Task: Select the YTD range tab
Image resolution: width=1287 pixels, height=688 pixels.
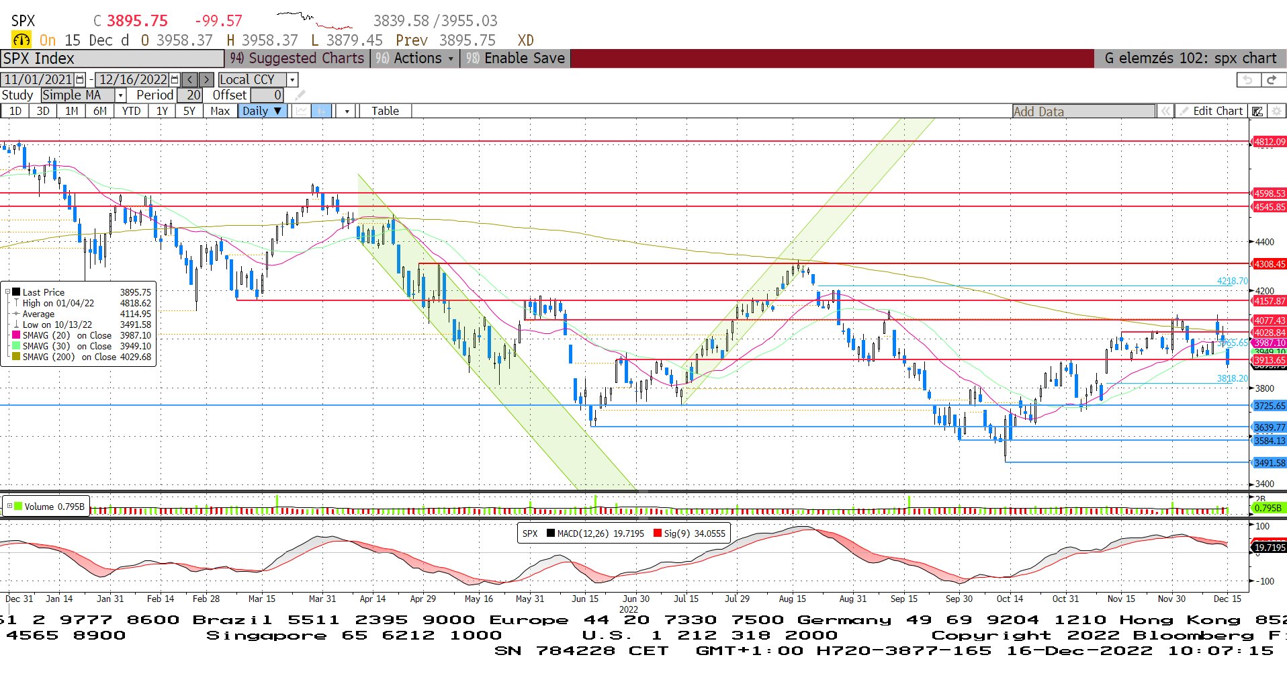Action: 131,111
